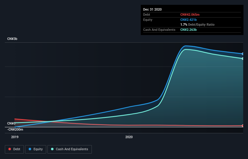Viewport: 248px width, 159px height.
Task: Click the blue Equity data point marker
Action: (x=243, y=54)
